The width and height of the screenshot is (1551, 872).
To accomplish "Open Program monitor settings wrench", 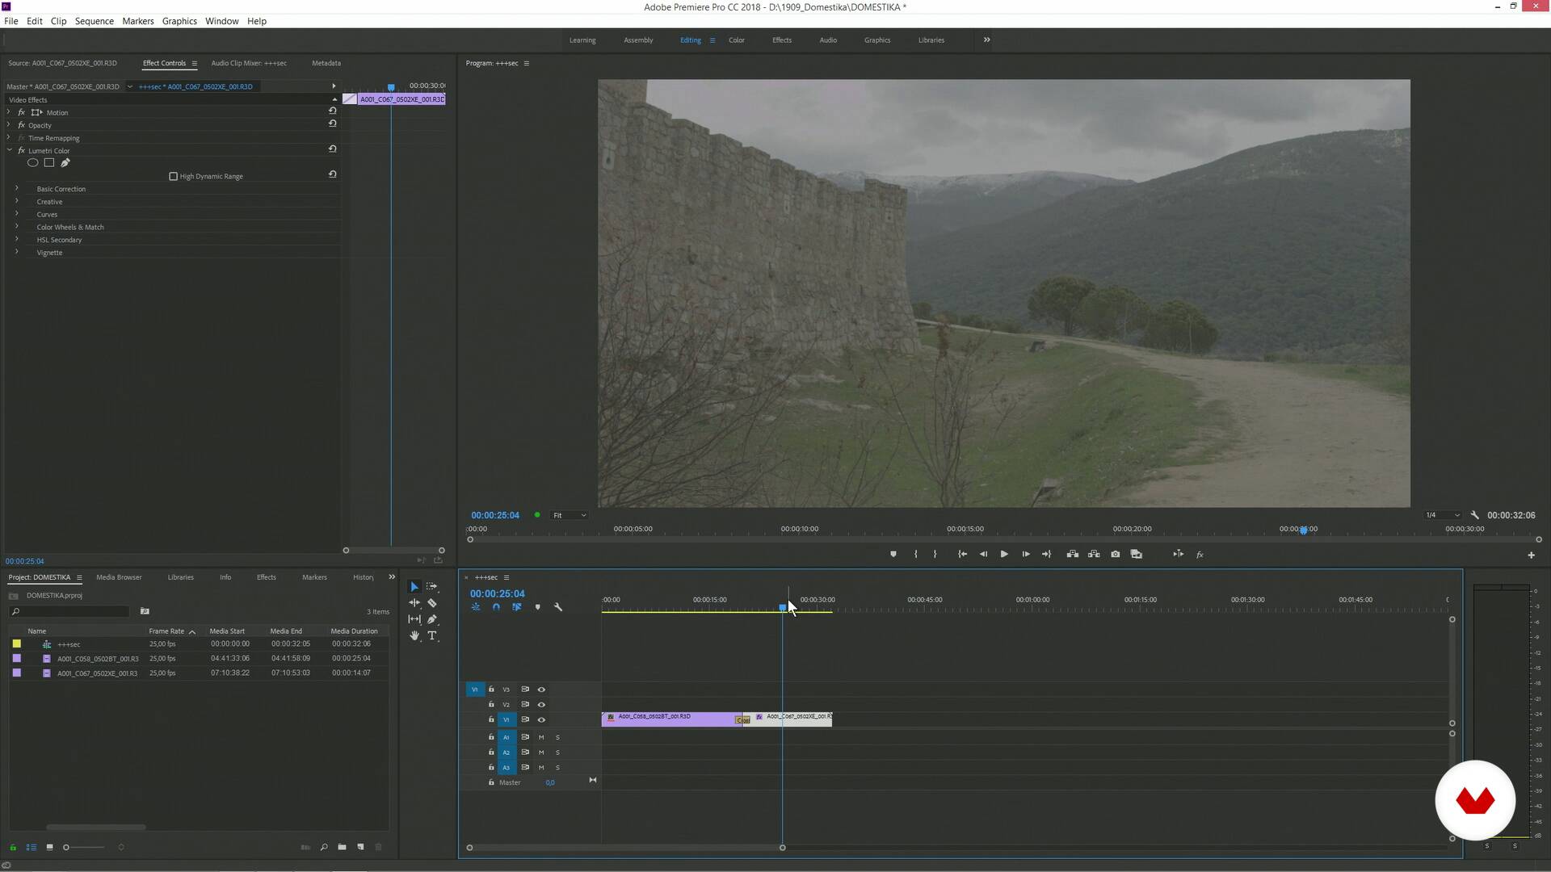I will pos(1475,515).
